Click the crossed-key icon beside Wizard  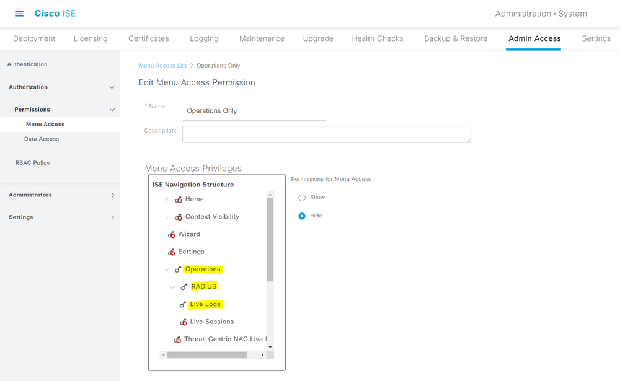[173, 234]
